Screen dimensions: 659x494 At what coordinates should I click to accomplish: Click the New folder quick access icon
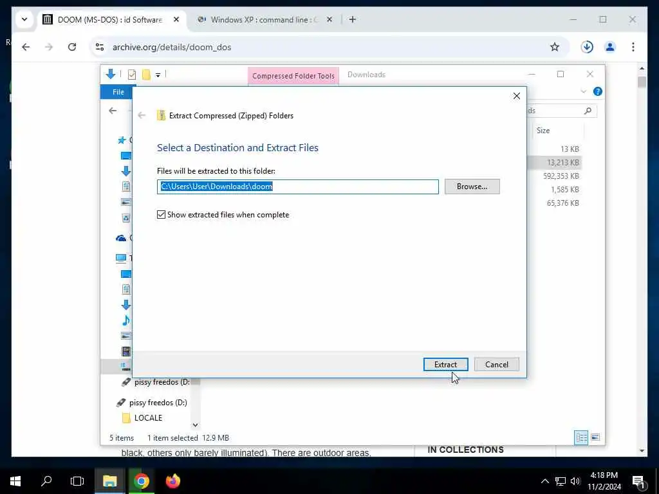146,75
